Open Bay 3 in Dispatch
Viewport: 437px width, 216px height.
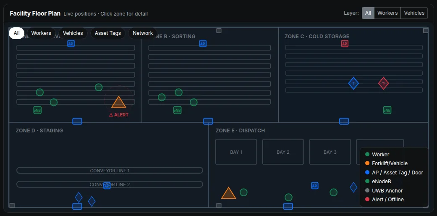tap(330, 152)
